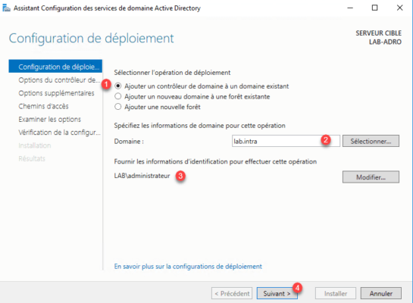Go to Chemins d'accès step
The image size is (413, 303).
[x=43, y=106]
